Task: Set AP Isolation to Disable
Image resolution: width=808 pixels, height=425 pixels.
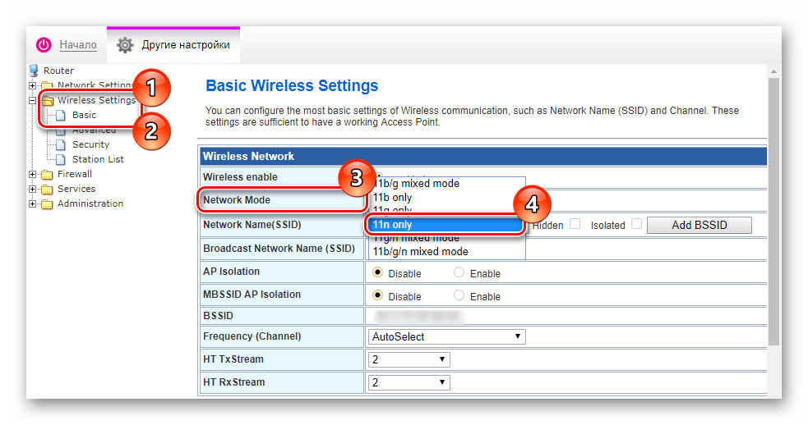Action: [x=378, y=272]
